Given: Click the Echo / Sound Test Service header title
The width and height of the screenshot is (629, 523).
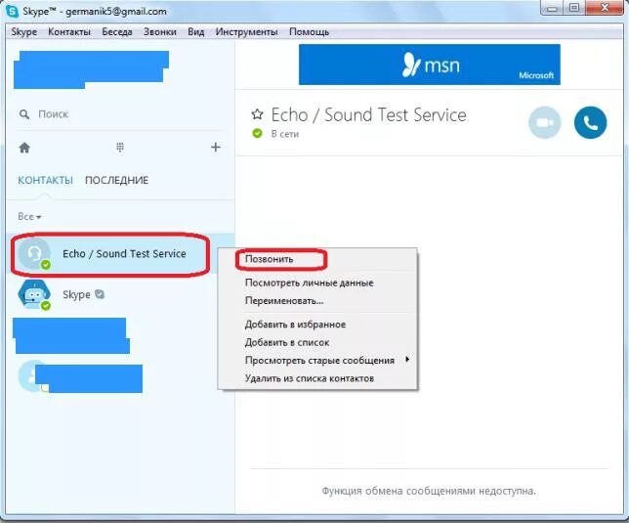Looking at the screenshot, I should point(368,114).
